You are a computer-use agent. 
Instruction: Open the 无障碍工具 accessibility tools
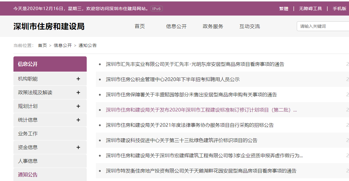pos(310,9)
